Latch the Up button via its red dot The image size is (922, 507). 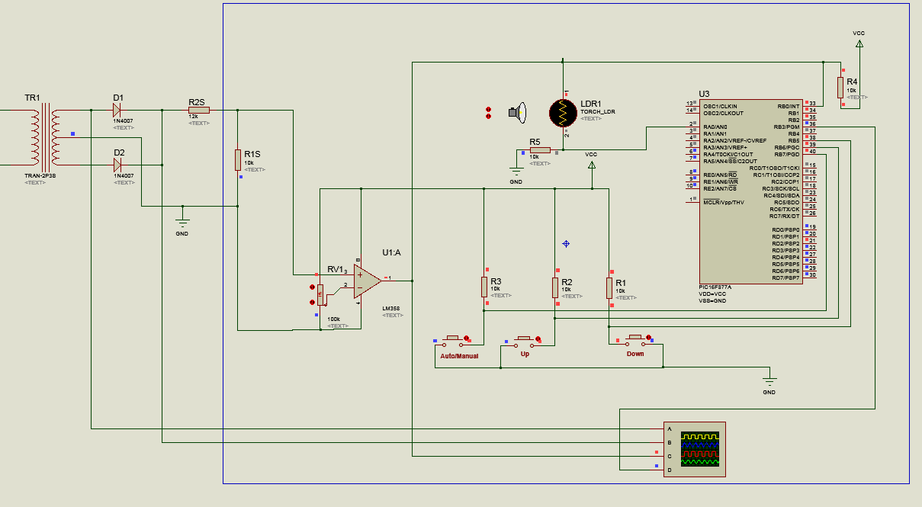pyautogui.click(x=538, y=339)
